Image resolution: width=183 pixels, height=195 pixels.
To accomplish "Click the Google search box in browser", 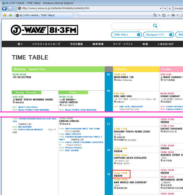I will [178, 8].
